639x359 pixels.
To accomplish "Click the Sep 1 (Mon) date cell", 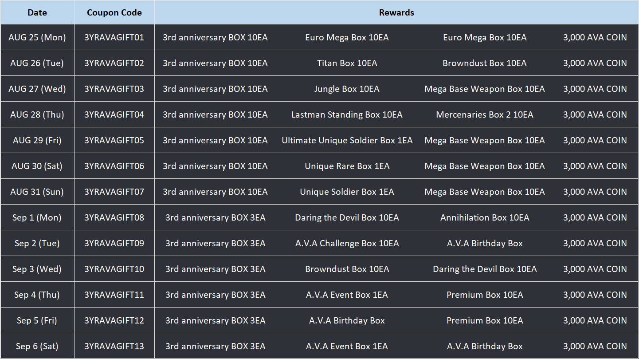I will pos(37,217).
